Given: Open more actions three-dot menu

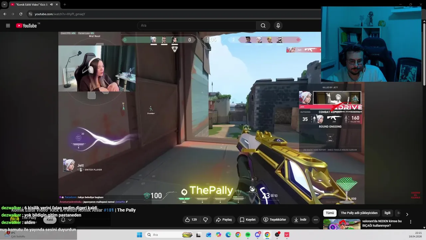Looking at the screenshot, I should click(x=316, y=220).
